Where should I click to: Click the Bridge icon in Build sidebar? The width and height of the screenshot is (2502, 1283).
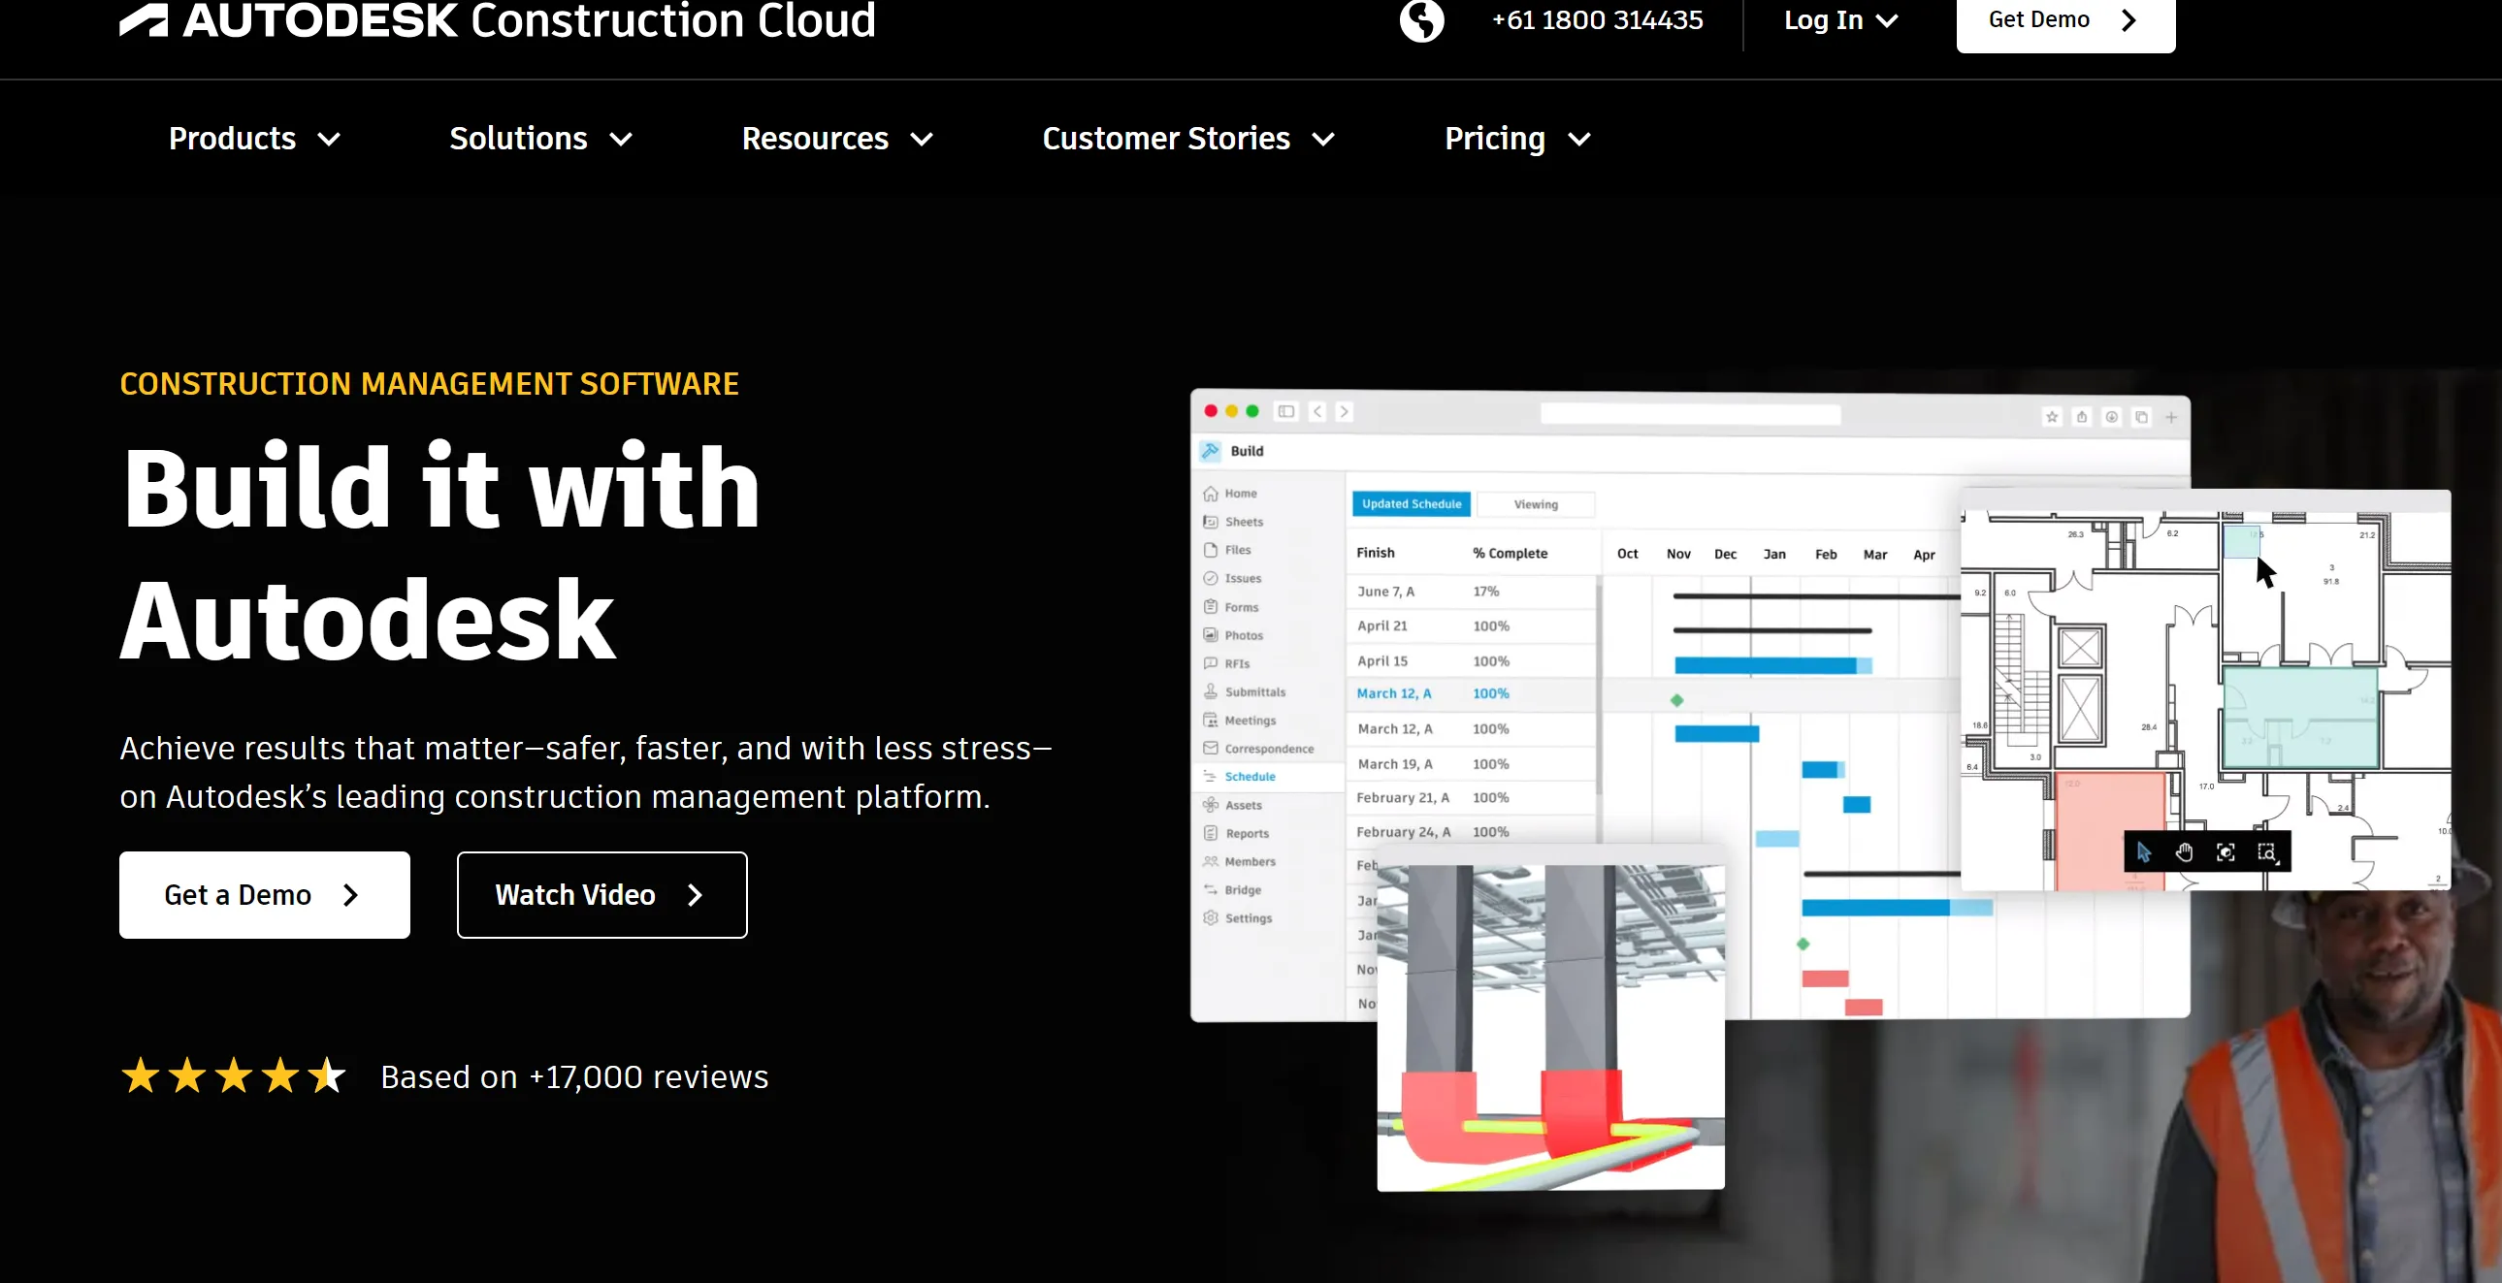[1211, 889]
